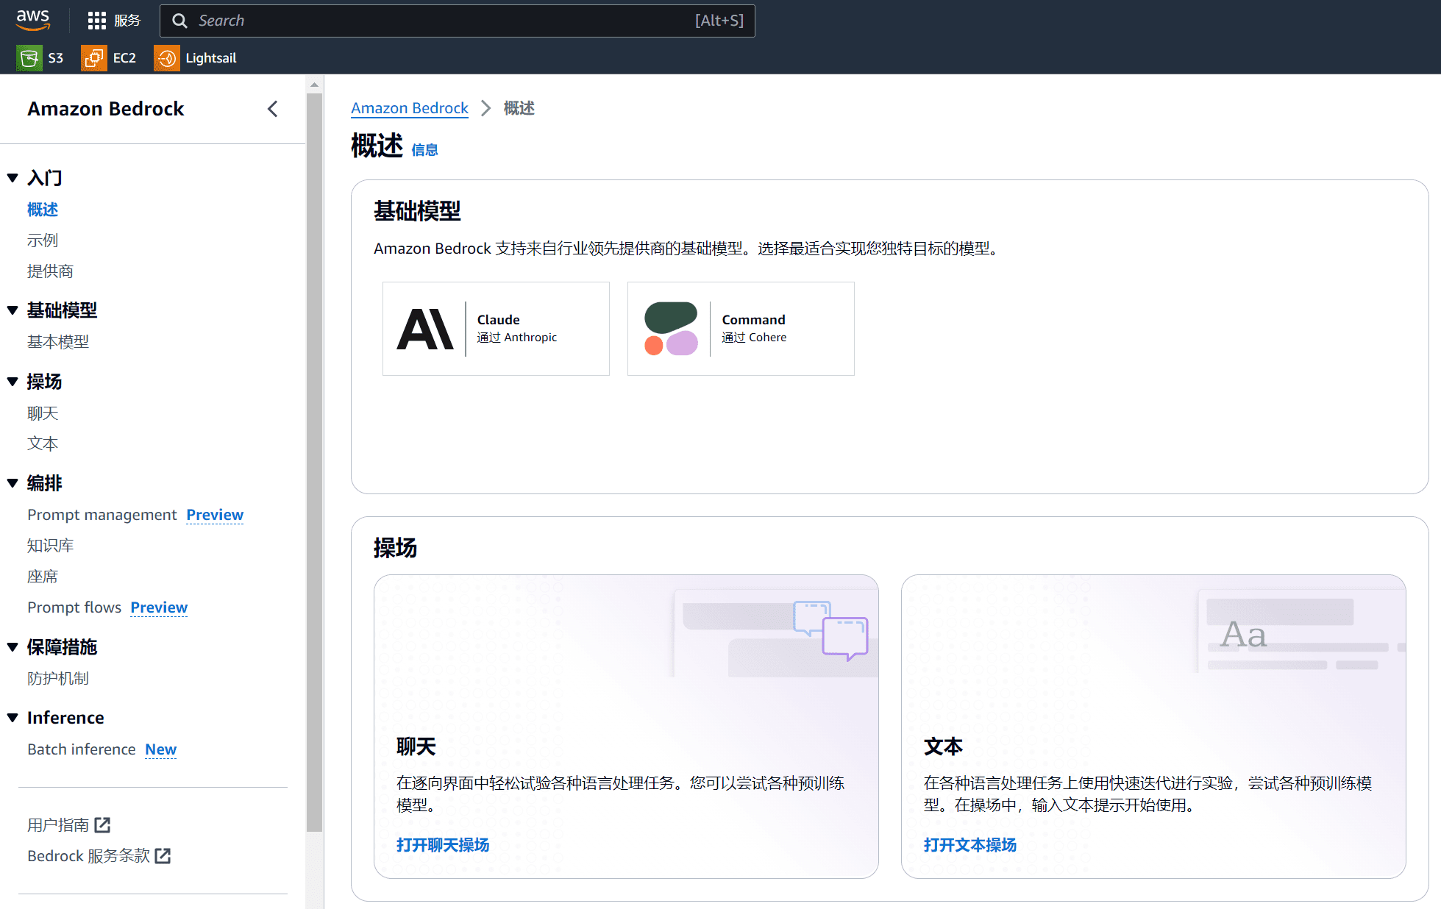Image resolution: width=1441 pixels, height=909 pixels.
Task: Click the EC2 shortcut icon in favorites bar
Action: 93,57
